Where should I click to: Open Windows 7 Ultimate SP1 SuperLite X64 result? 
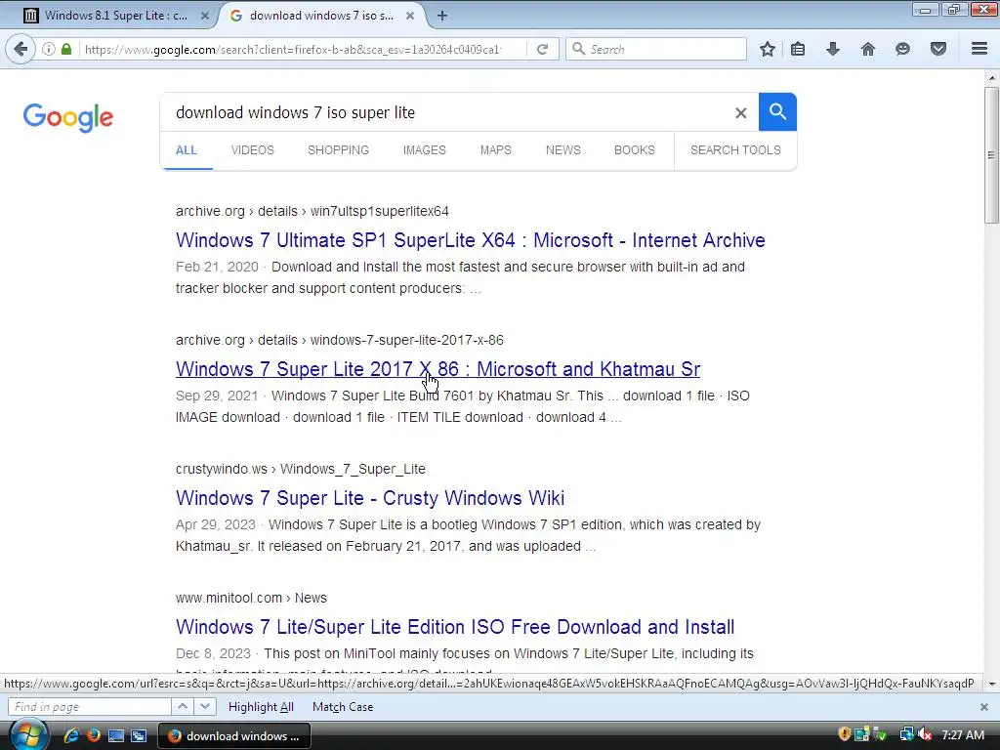pos(470,240)
